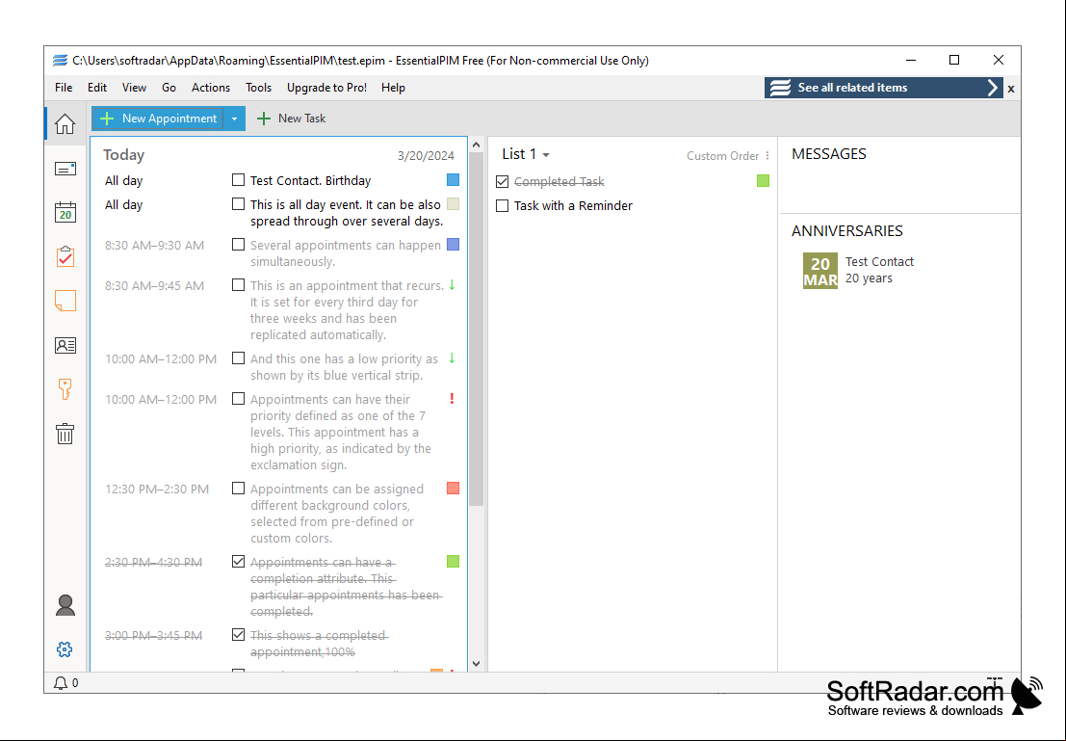The width and height of the screenshot is (1066, 741).
Task: Tick the Test Contact. Birthday checkbox
Action: click(x=238, y=180)
